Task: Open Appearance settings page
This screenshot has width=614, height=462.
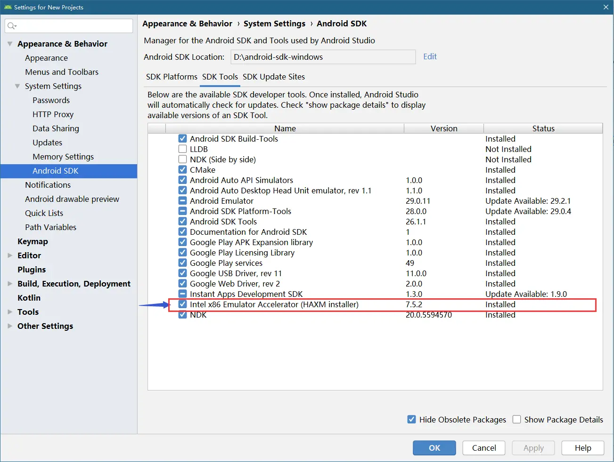Action: tap(47, 58)
